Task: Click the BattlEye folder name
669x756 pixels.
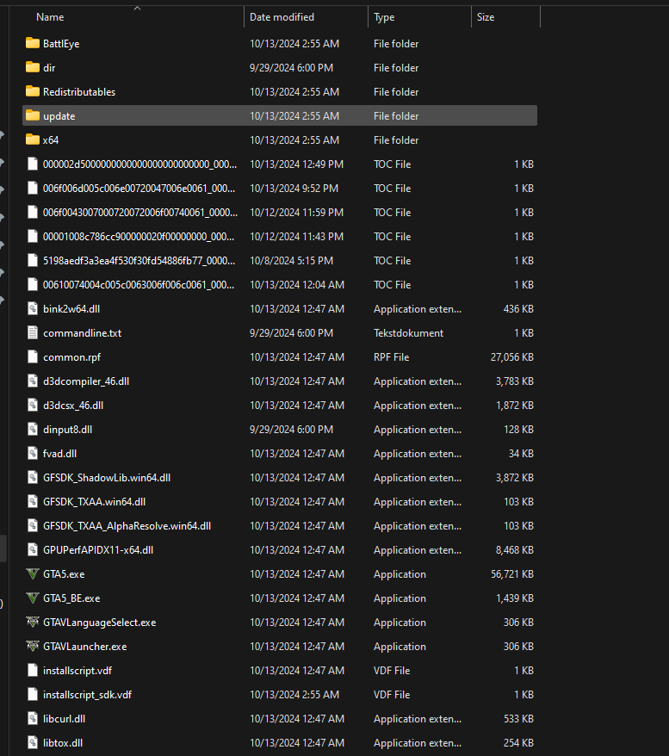Action: [61, 44]
